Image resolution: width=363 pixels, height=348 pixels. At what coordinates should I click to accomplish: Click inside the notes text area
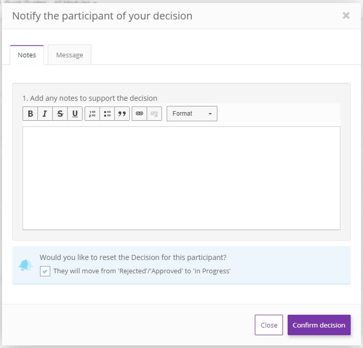tap(181, 178)
